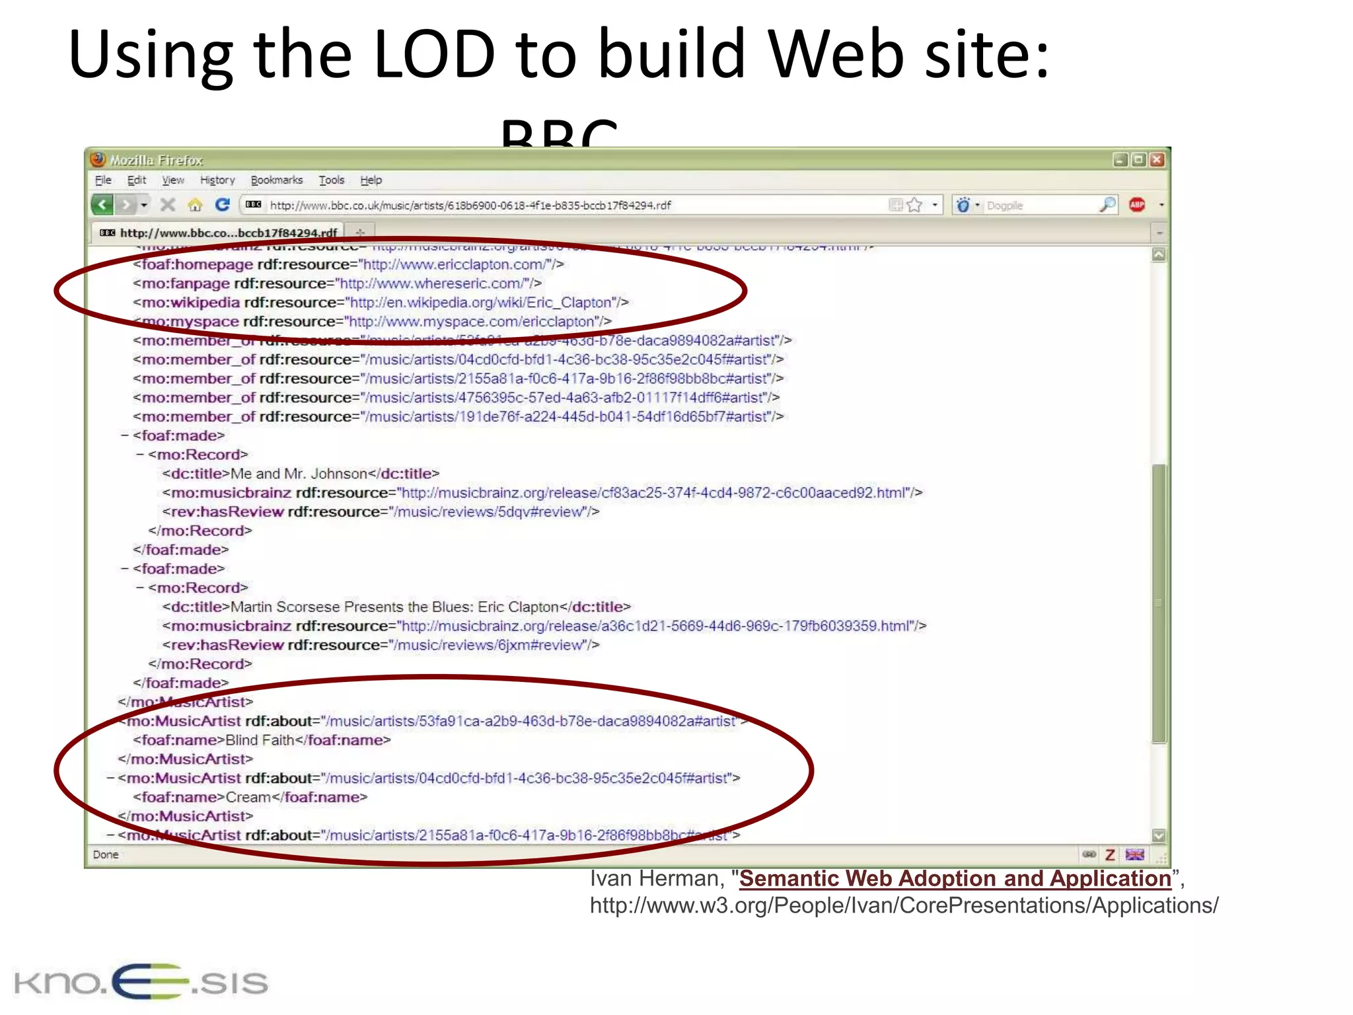Collapse the mo:Record for Martin Scorsese Presents

pos(140,587)
